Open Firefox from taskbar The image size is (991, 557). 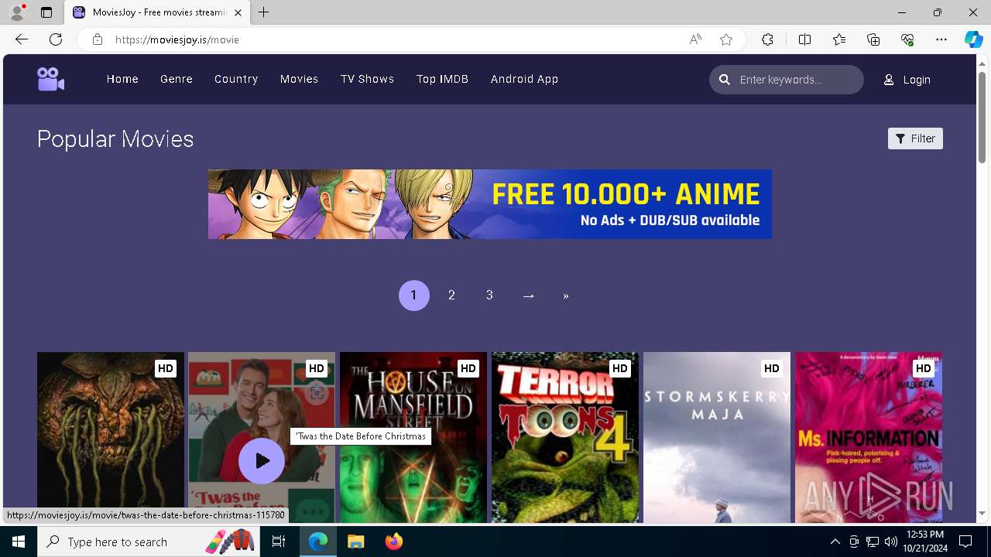tap(393, 542)
